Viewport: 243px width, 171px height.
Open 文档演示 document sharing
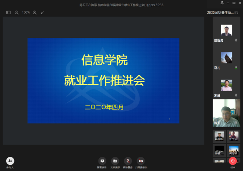[x=115, y=161]
